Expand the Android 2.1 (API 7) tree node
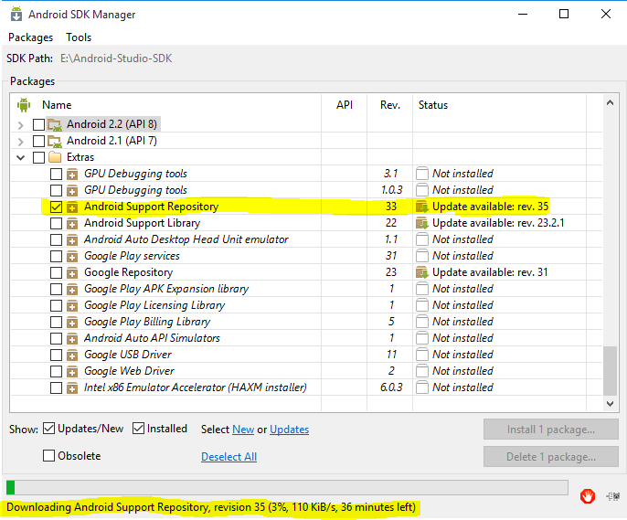This screenshot has width=627, height=520. [20, 142]
